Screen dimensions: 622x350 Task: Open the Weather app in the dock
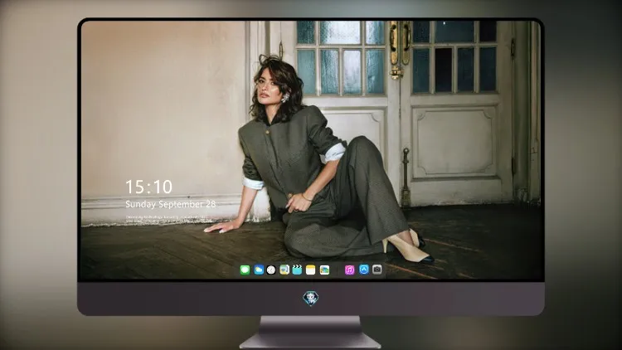pos(259,270)
